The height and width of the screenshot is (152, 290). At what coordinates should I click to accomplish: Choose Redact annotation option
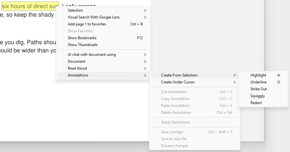263,103
